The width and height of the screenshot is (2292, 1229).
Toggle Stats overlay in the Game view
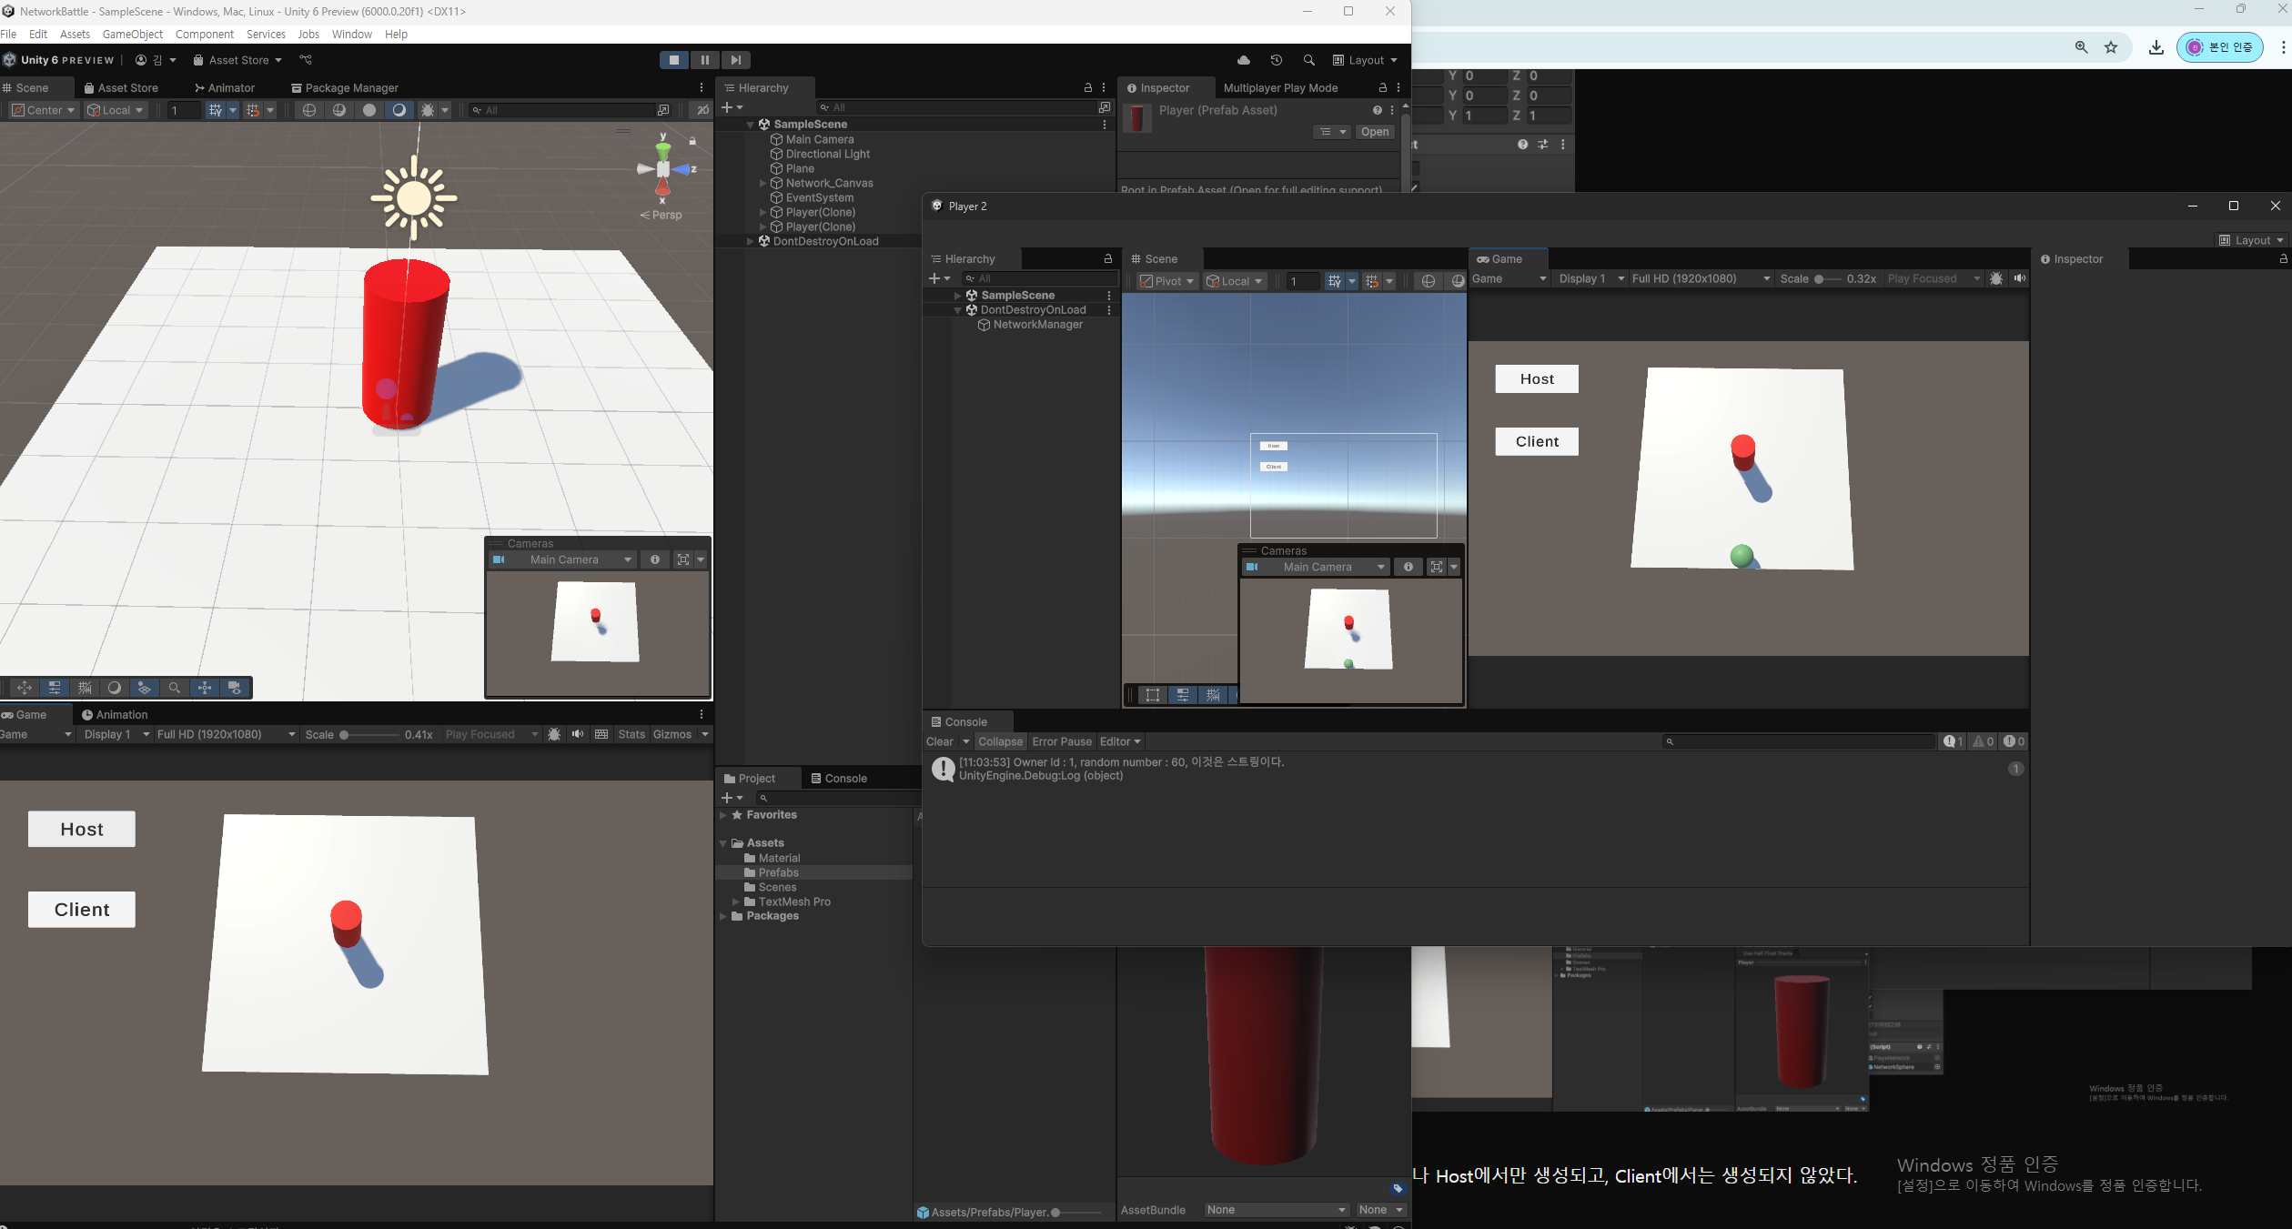pyautogui.click(x=631, y=734)
